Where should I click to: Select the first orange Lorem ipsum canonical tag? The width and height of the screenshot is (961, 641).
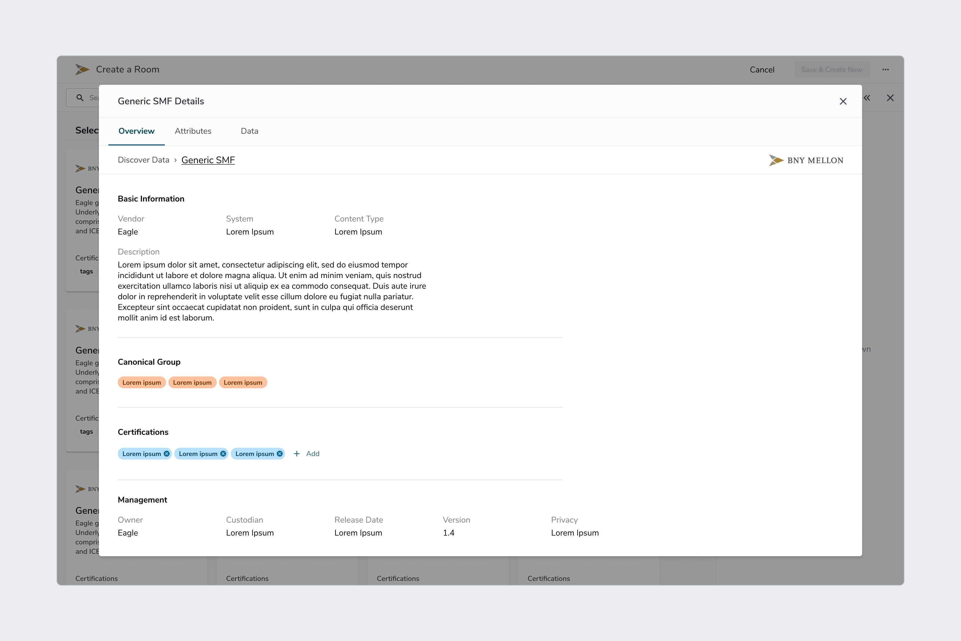(x=142, y=383)
